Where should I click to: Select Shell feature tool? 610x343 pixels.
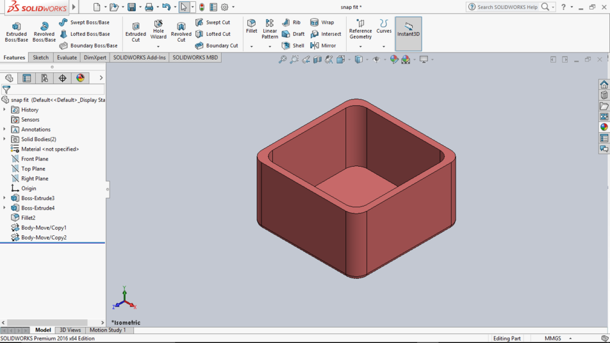click(293, 45)
